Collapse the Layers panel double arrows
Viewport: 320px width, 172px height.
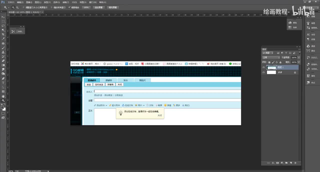point(297,47)
